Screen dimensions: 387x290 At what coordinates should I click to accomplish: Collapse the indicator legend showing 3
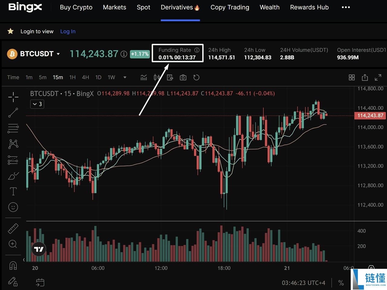coord(37,104)
